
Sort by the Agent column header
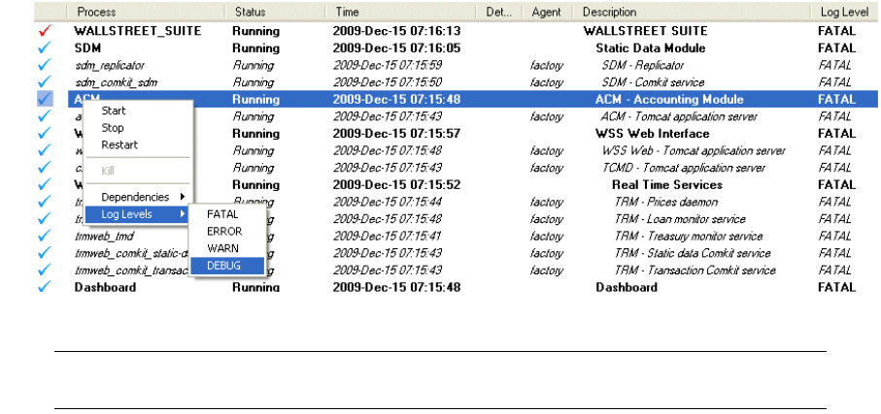click(x=547, y=12)
